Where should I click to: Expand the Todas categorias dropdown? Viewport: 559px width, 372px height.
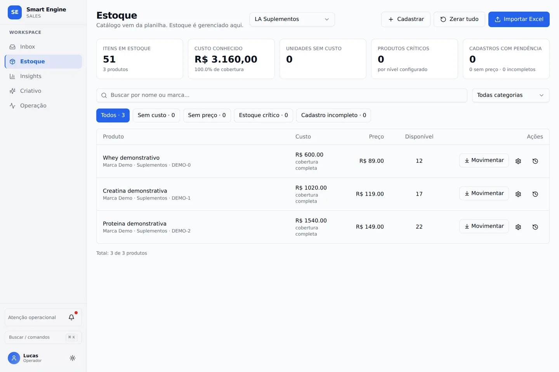[x=510, y=95]
